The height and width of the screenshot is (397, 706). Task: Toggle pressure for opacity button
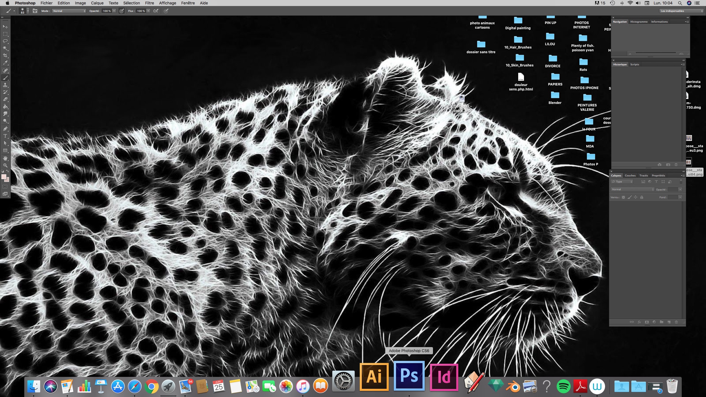[122, 11]
